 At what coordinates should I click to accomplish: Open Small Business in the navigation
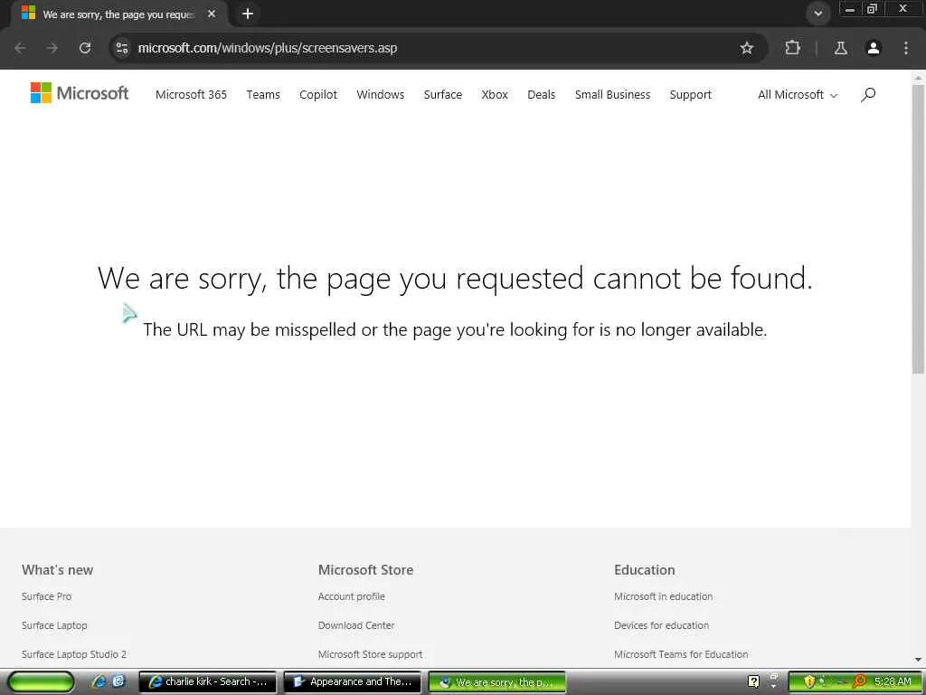[x=612, y=94]
